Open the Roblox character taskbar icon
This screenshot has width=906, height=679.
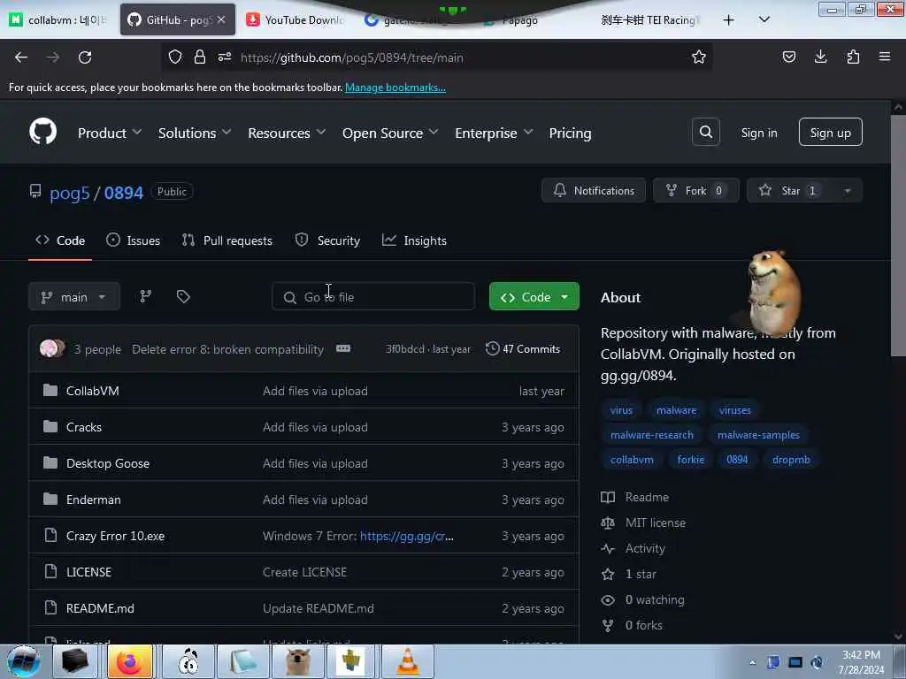(350, 661)
